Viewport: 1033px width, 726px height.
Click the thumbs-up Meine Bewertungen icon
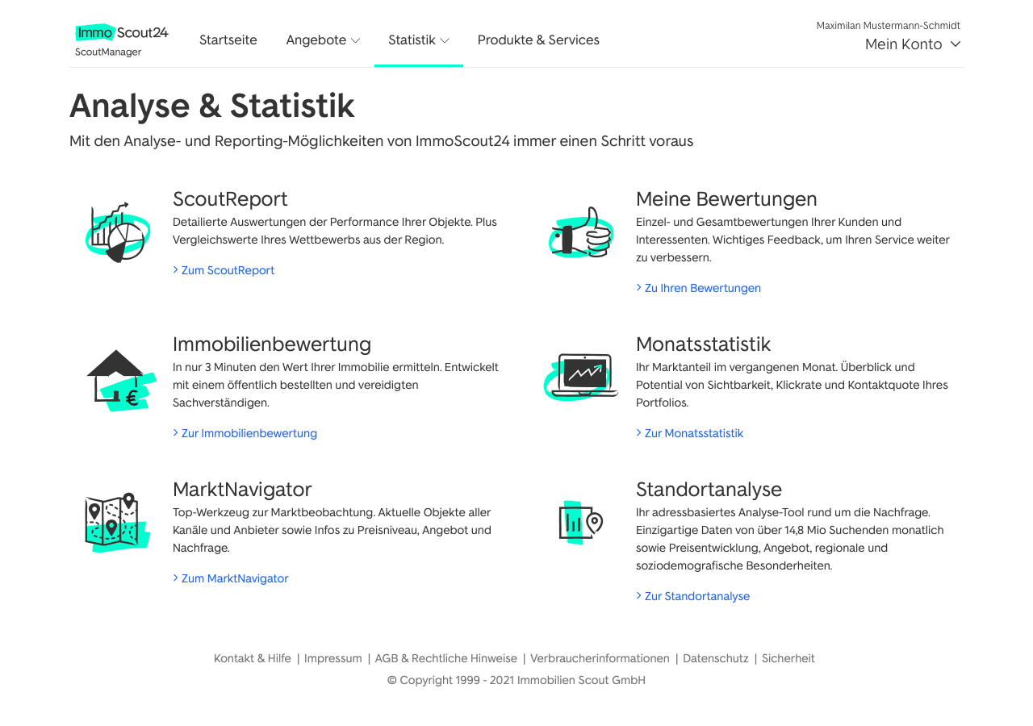(581, 232)
